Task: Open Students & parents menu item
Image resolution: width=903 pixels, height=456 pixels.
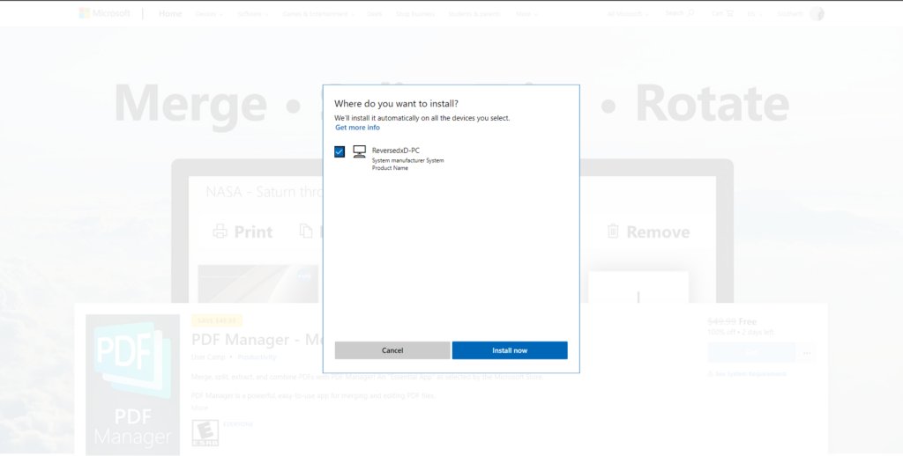Action: click(474, 14)
